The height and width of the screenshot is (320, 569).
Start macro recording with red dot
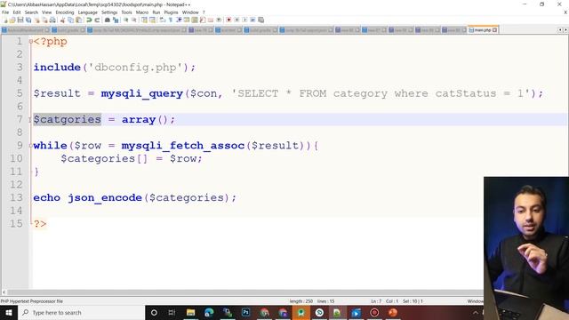(x=228, y=20)
